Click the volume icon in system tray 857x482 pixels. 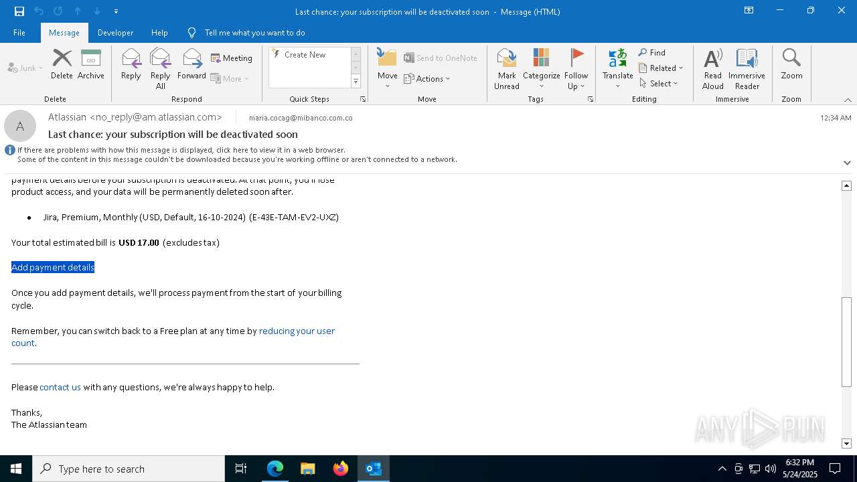coord(771,469)
